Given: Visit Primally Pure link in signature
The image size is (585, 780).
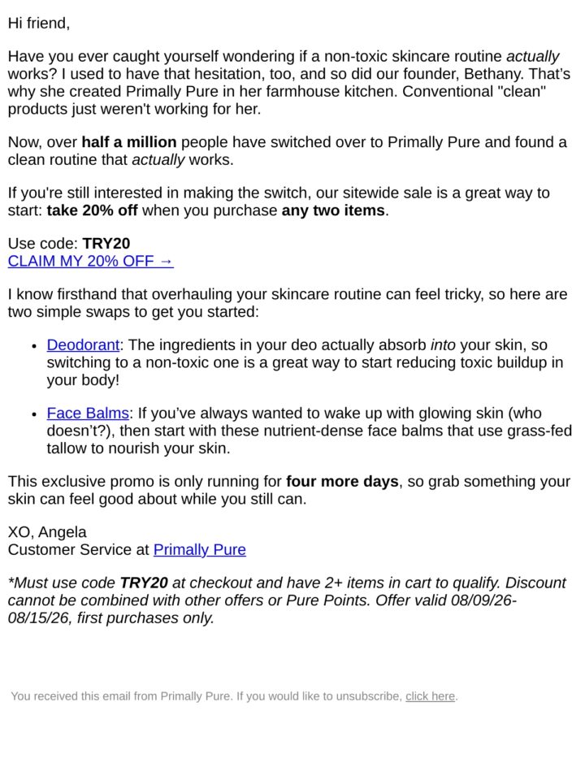Looking at the screenshot, I should 200,549.
